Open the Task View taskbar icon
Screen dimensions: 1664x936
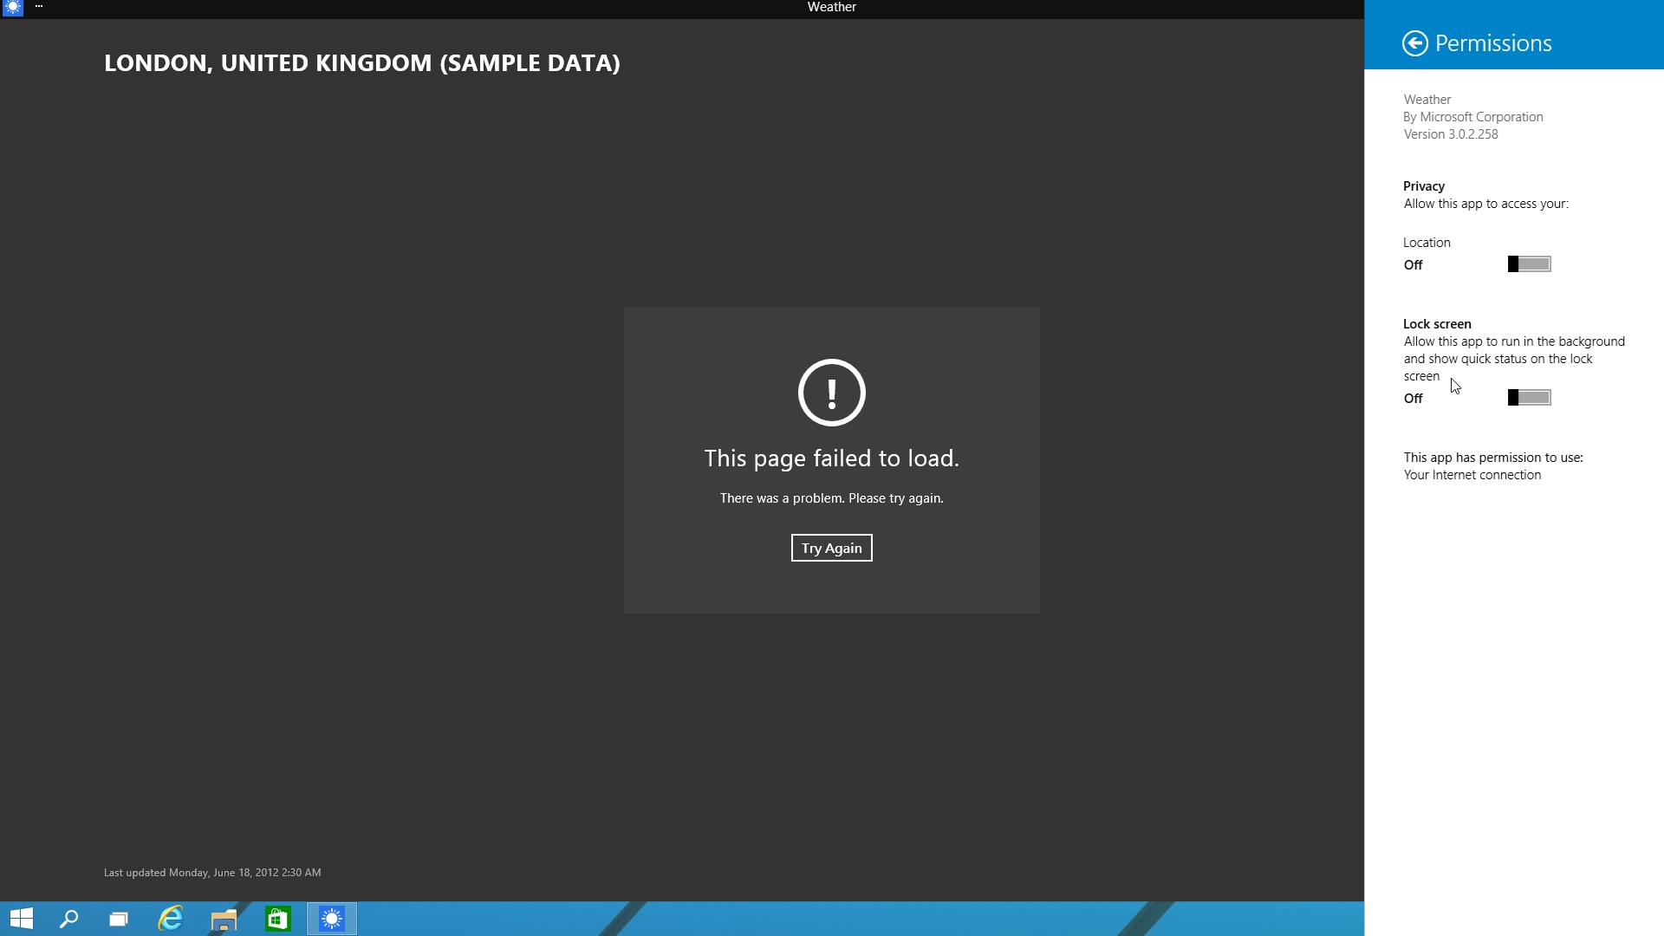pos(119,919)
